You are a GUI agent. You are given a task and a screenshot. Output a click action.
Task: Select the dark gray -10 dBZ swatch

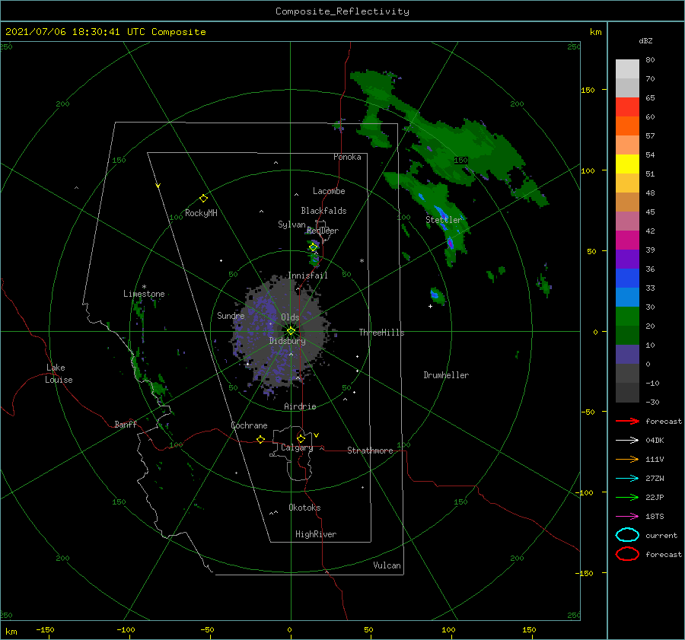pyautogui.click(x=627, y=392)
